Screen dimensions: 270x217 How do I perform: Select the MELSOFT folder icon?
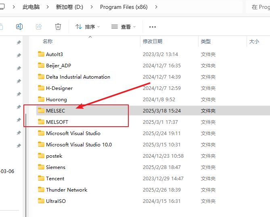[x=41, y=122]
